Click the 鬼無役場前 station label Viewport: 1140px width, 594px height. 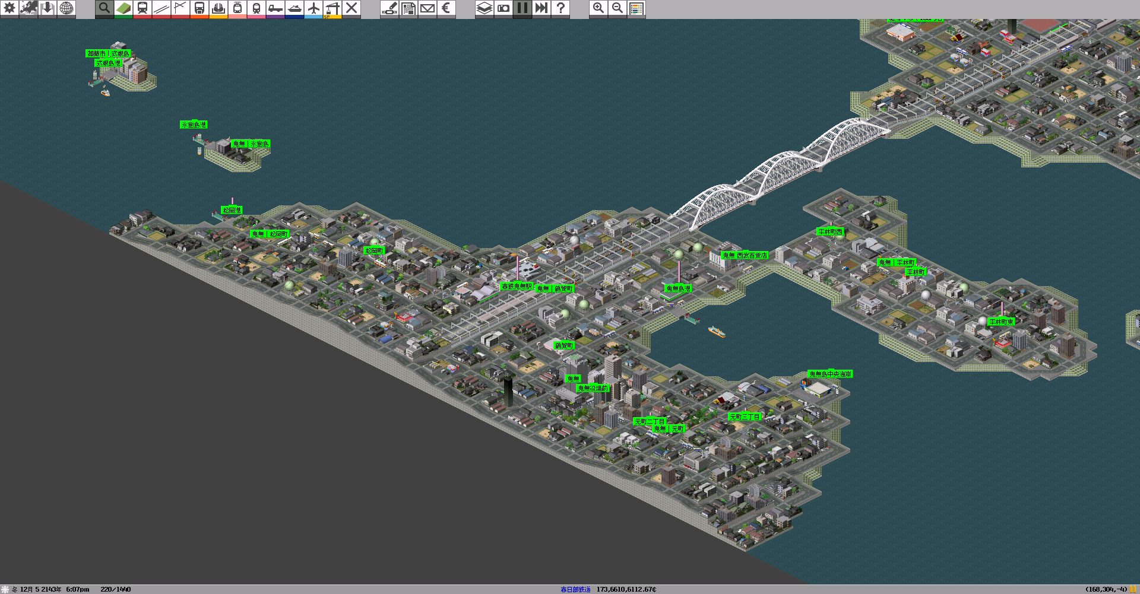(593, 388)
